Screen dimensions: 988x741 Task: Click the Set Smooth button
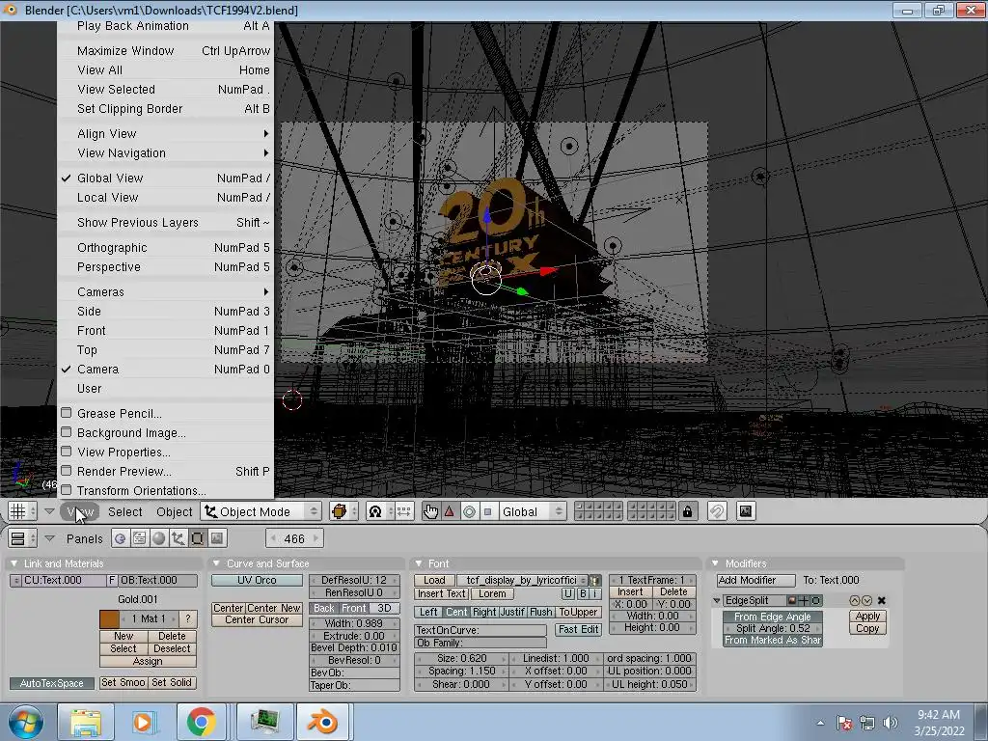tap(123, 682)
